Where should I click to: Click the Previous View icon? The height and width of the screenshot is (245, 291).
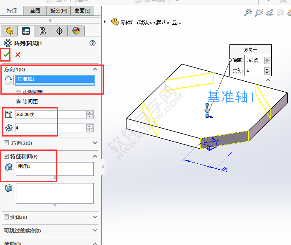(x=270, y=13)
